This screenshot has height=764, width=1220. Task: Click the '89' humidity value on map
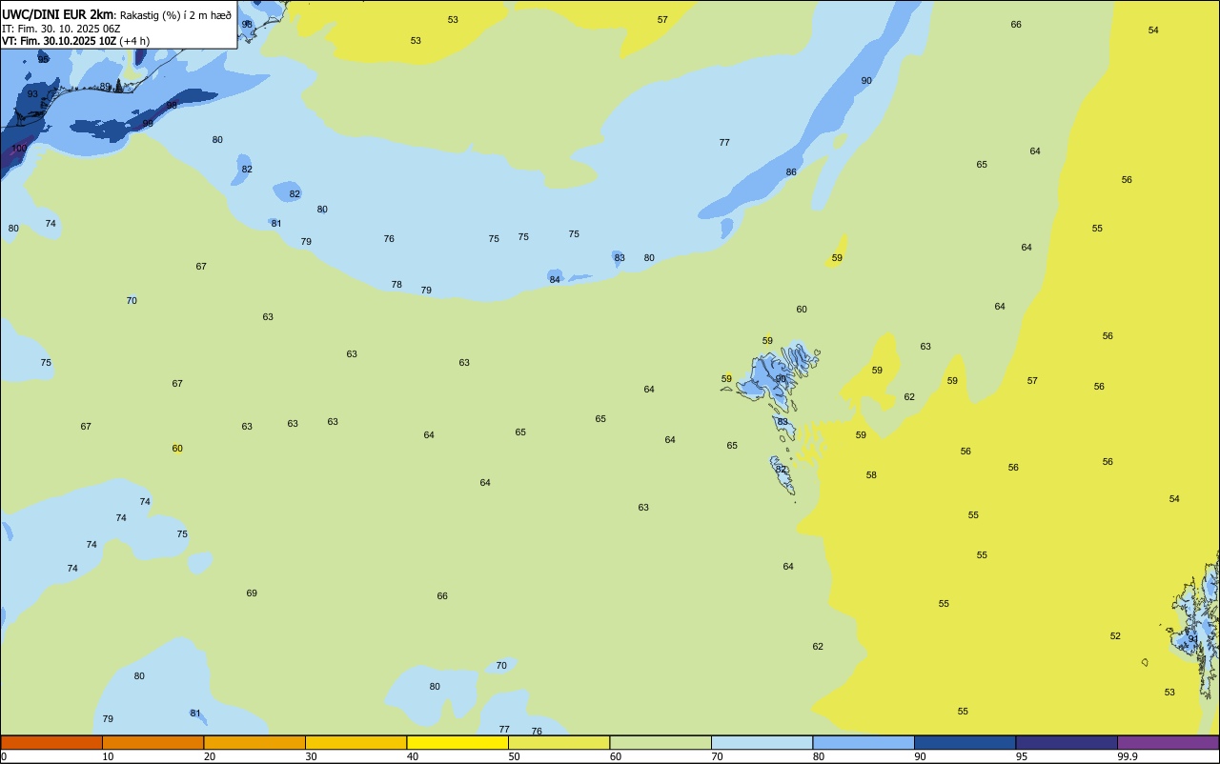coord(106,86)
